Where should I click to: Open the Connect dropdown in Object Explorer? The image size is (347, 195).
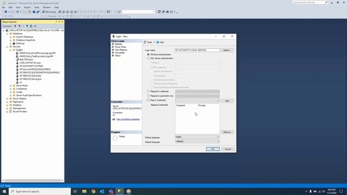(x=7, y=26)
